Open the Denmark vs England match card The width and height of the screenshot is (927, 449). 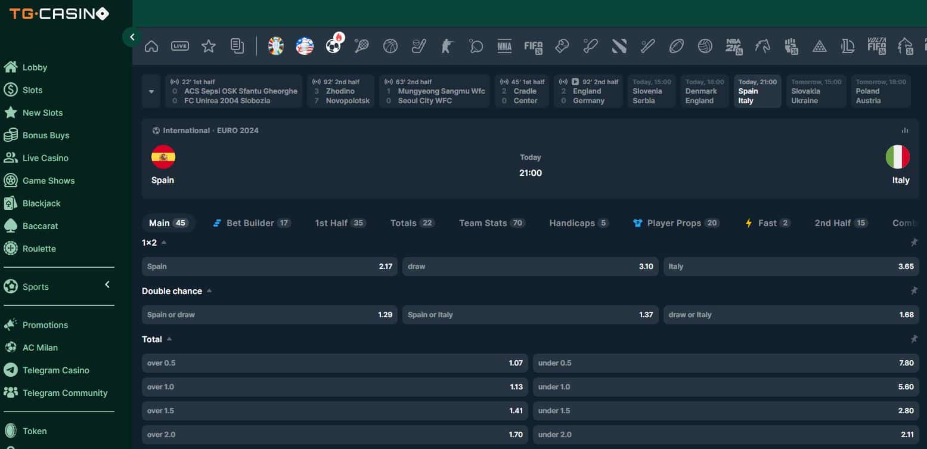point(705,91)
